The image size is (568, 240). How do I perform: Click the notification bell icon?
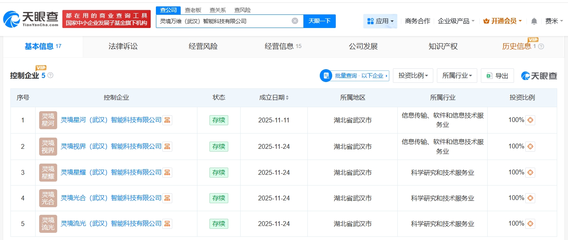[534, 21]
